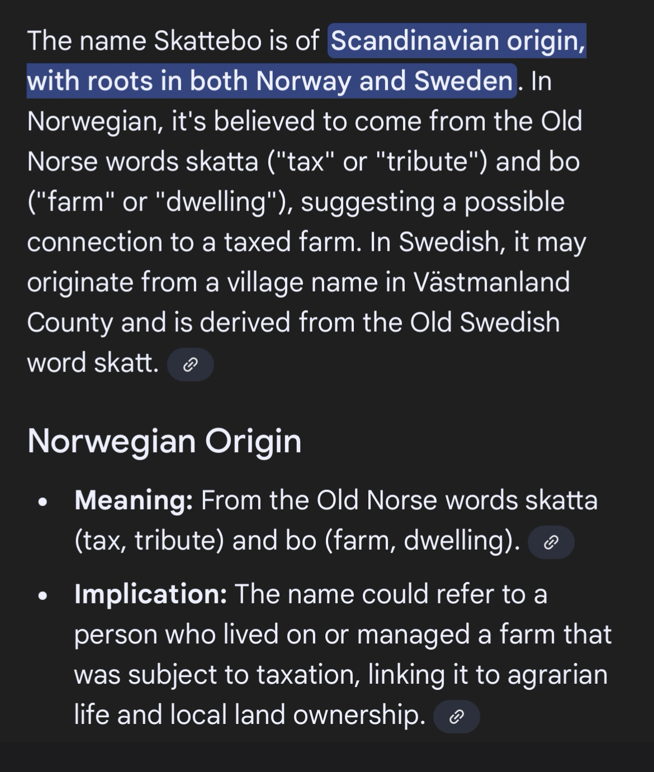The image size is (654, 772).
Task: Click the highlighted 'Scandinavian origin,' text
Action: [x=458, y=41]
